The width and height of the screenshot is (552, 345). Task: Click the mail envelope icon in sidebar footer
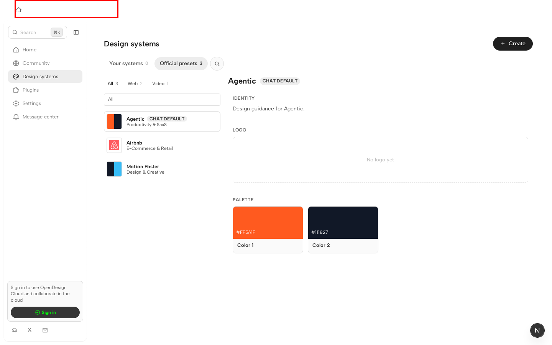point(45,330)
